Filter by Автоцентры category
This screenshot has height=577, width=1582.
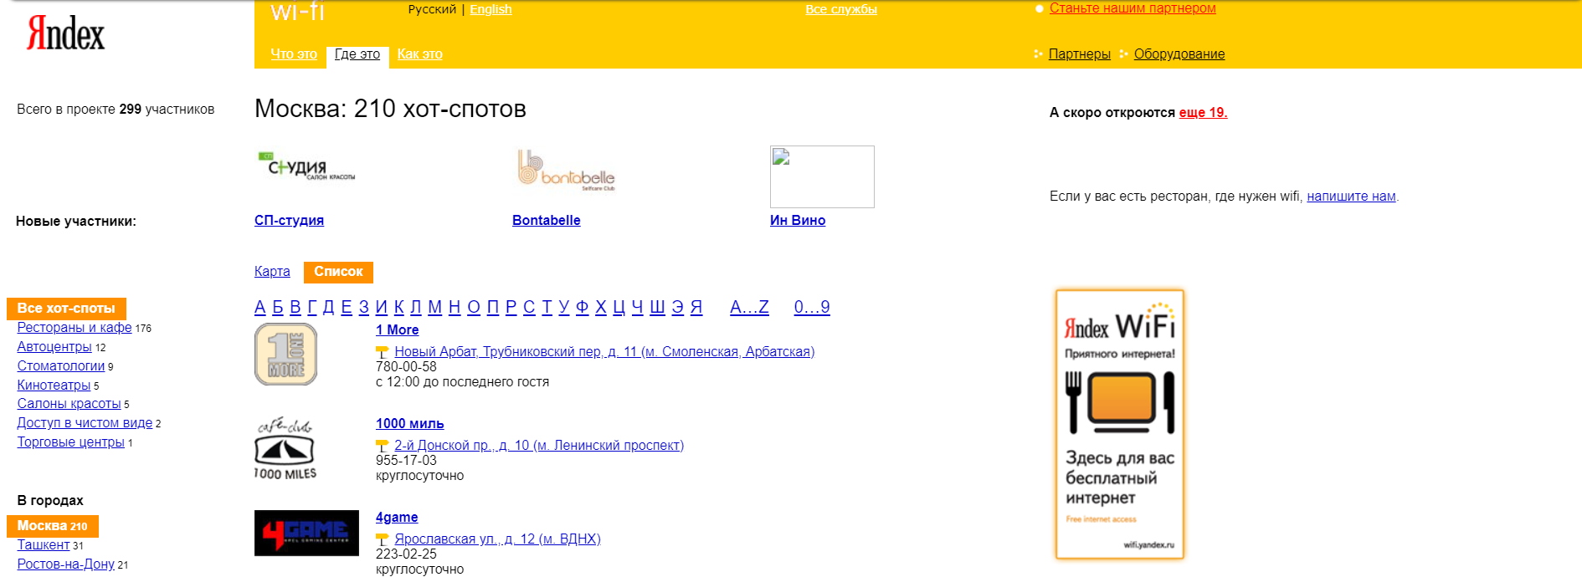[54, 346]
